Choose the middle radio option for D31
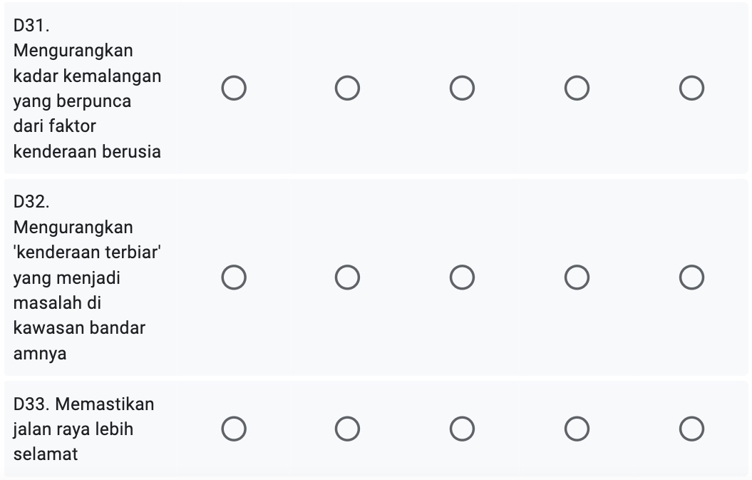This screenshot has height=480, width=752. (x=462, y=89)
